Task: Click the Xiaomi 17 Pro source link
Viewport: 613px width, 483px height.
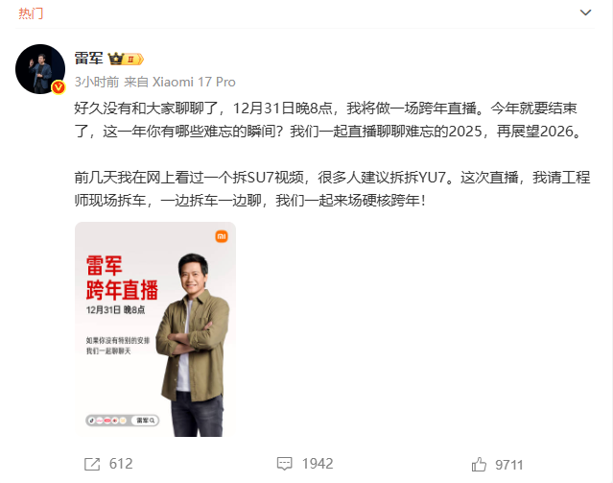Action: [194, 82]
